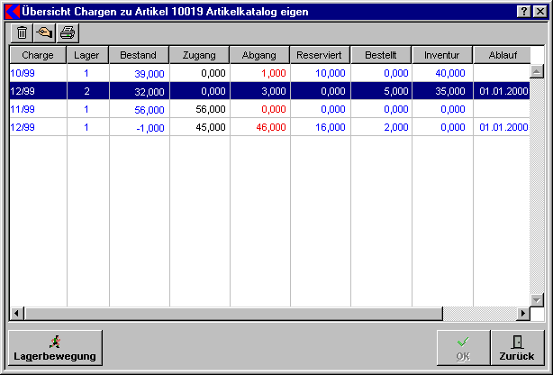Image resolution: width=553 pixels, height=375 pixels.
Task: Open the help question mark button
Action: tap(522, 11)
